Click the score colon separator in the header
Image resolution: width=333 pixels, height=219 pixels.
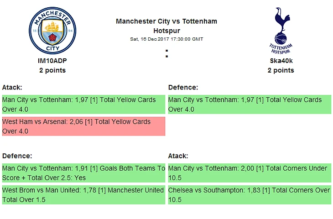pos(167,55)
